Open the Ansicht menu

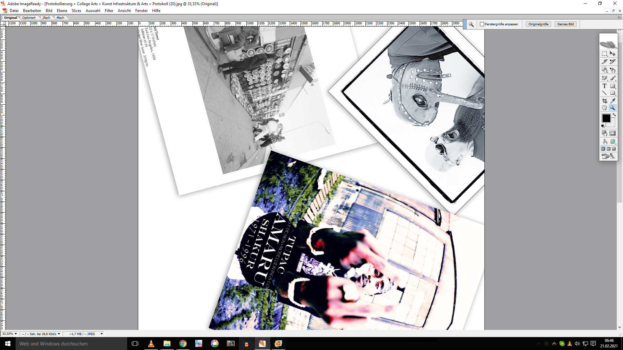(x=124, y=11)
